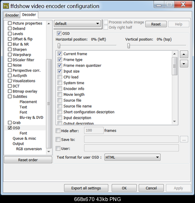Enable the Deband filter checkbox
The width and height of the screenshot is (195, 203).
pyautogui.click(x=10, y=28)
